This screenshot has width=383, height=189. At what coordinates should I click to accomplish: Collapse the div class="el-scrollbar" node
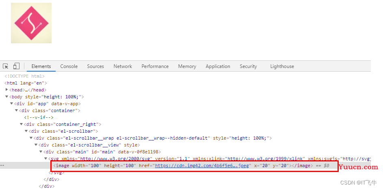pos(26,131)
